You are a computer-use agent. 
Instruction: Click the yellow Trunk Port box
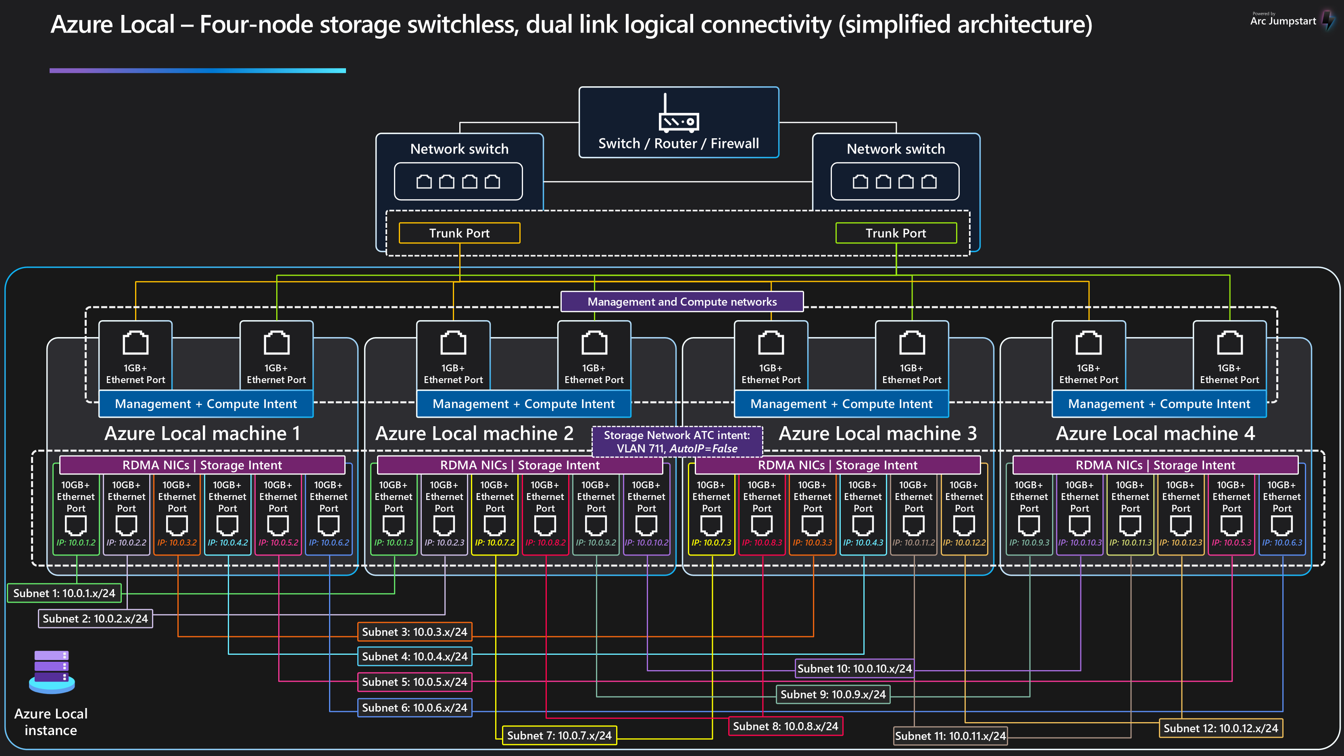pos(459,233)
